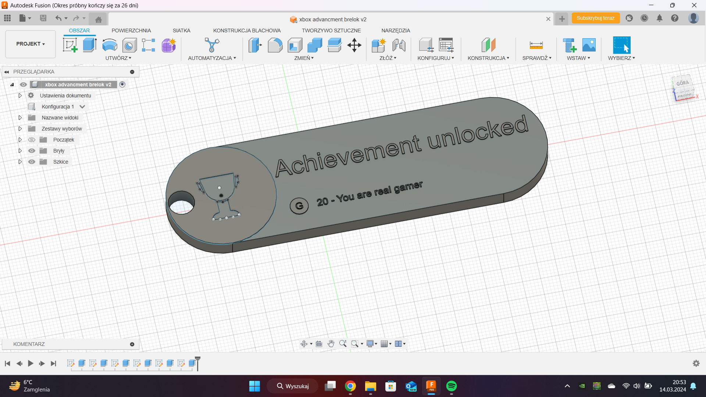The height and width of the screenshot is (397, 706).
Task: Click the timeline end marker
Action: [x=197, y=364]
